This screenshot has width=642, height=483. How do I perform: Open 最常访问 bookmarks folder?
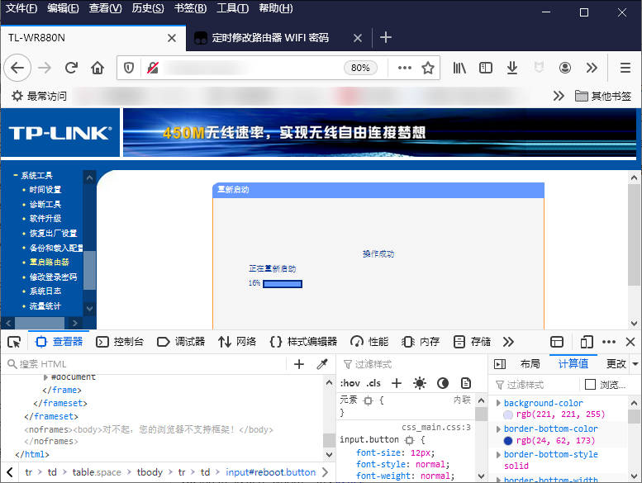point(40,96)
